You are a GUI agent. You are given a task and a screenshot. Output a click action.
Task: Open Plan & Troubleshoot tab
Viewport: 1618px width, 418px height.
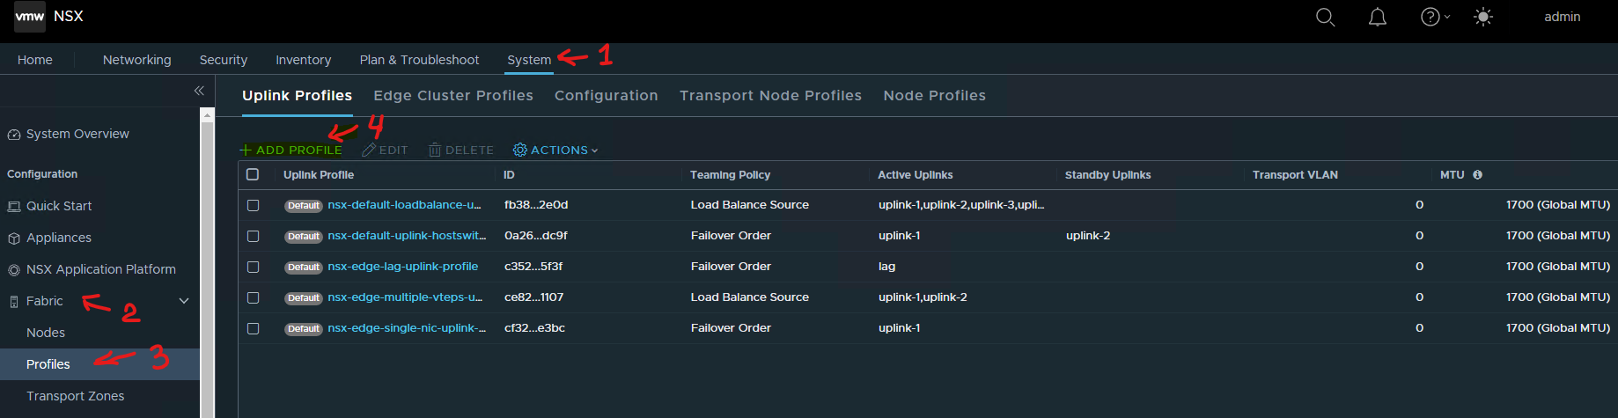tap(420, 60)
